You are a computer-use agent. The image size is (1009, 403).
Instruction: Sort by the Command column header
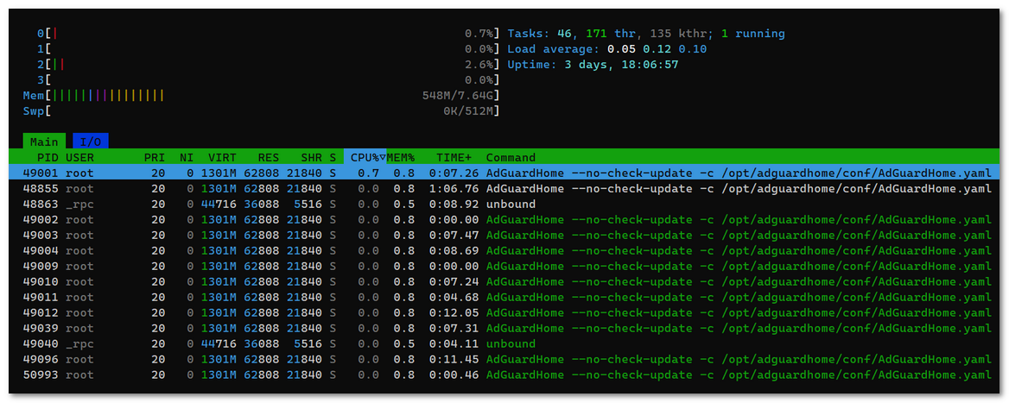(511, 157)
